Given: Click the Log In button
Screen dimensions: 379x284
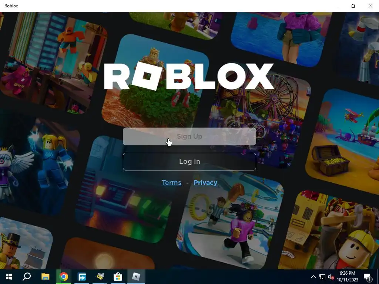Looking at the screenshot, I should pyautogui.click(x=189, y=162).
